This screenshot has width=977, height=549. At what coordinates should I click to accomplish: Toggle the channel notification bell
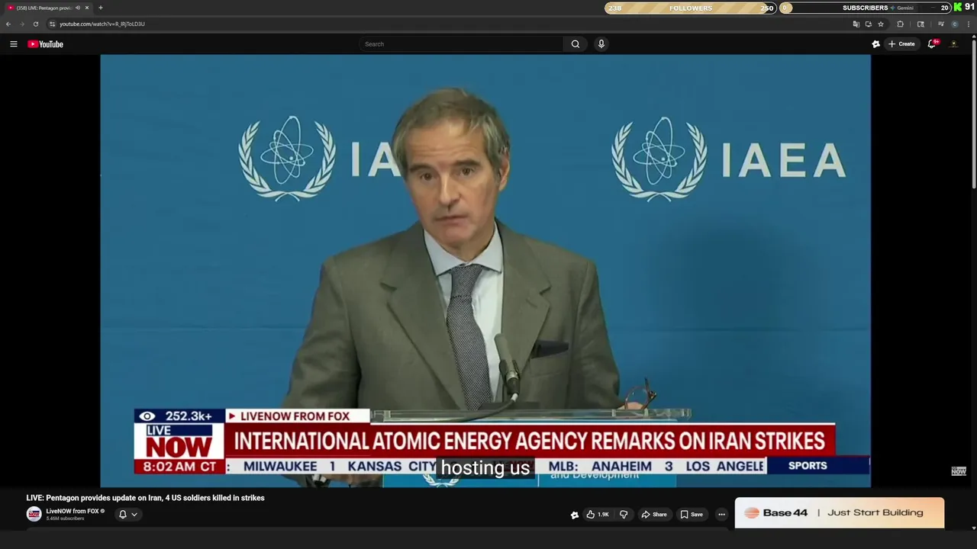(122, 515)
